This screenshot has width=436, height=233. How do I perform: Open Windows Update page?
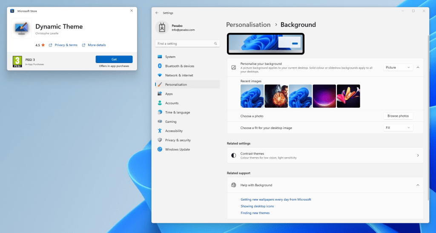187,150
